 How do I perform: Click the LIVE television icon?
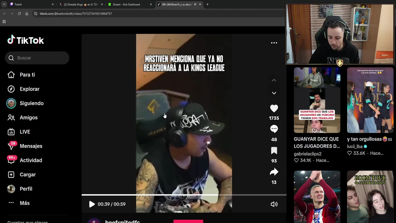click(11, 132)
